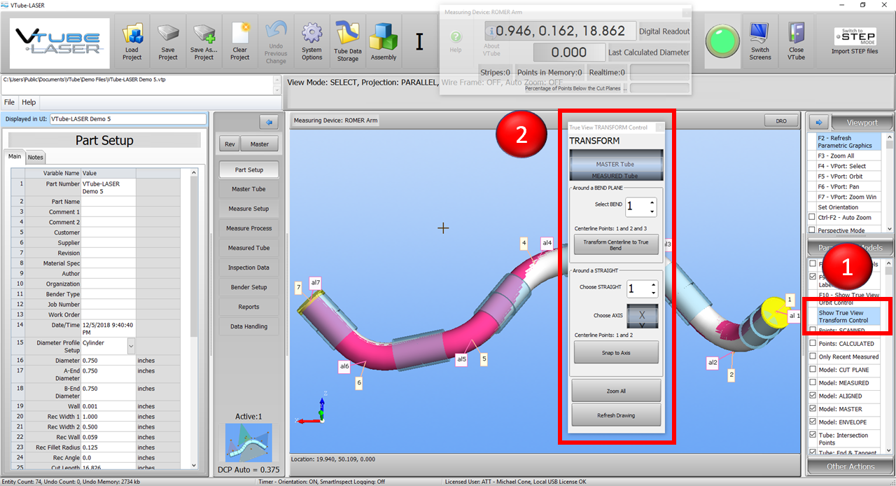Uncheck the Model: ENVELOPE checkbox
896x486 pixels.
pos(812,422)
